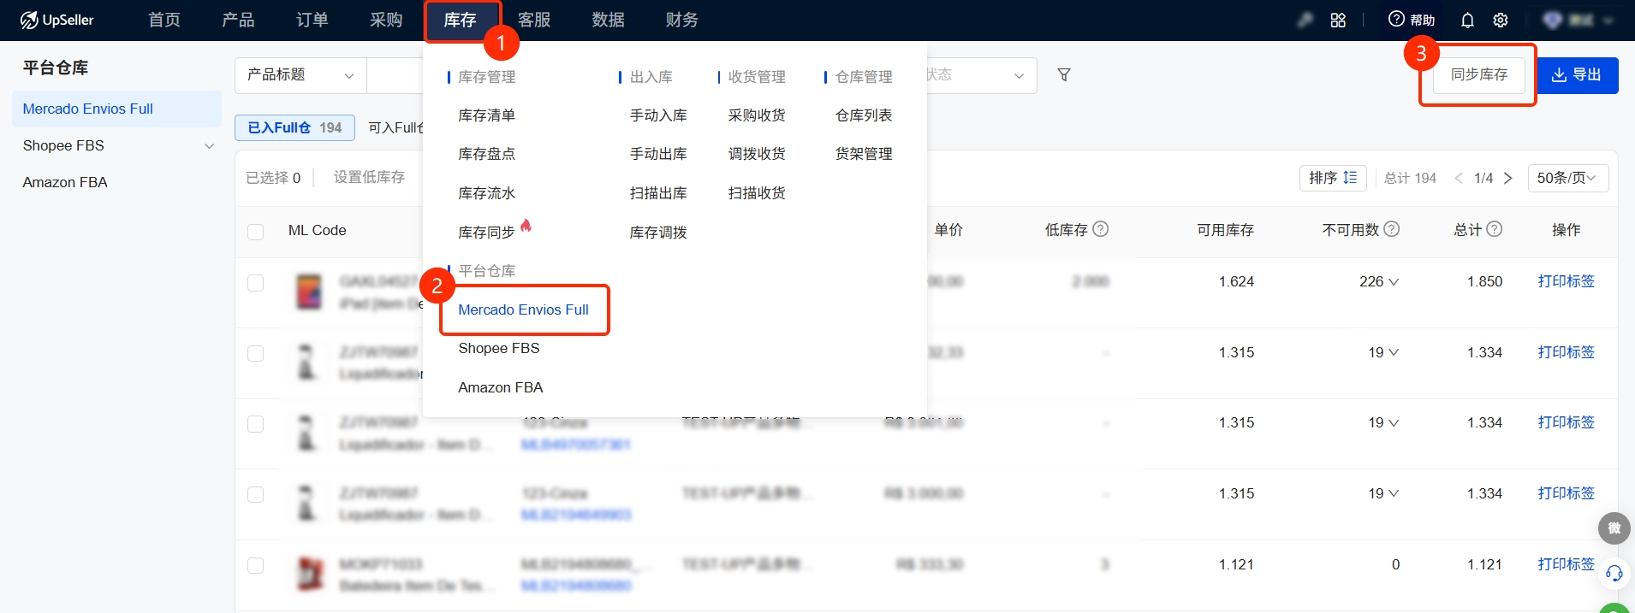Toggle the select-all checkbox beside ML Code
The image size is (1635, 613).
(255, 232)
